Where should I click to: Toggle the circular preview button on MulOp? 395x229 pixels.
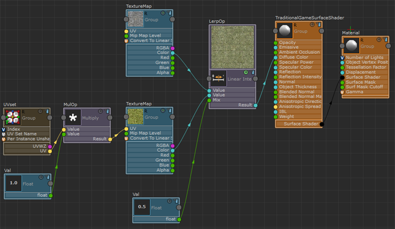click(100, 111)
